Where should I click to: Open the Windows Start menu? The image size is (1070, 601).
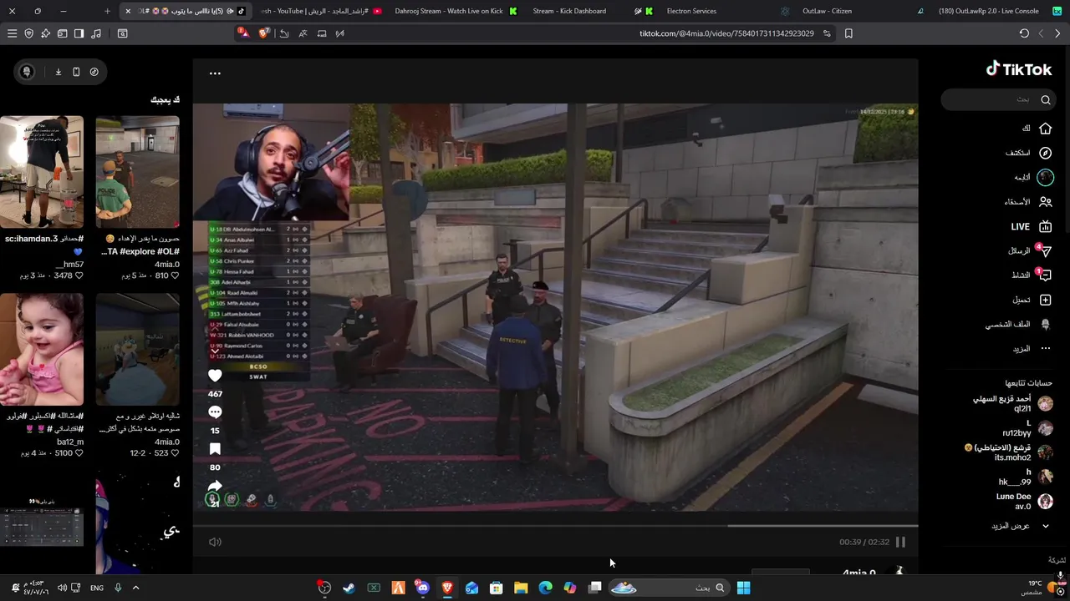point(743,588)
